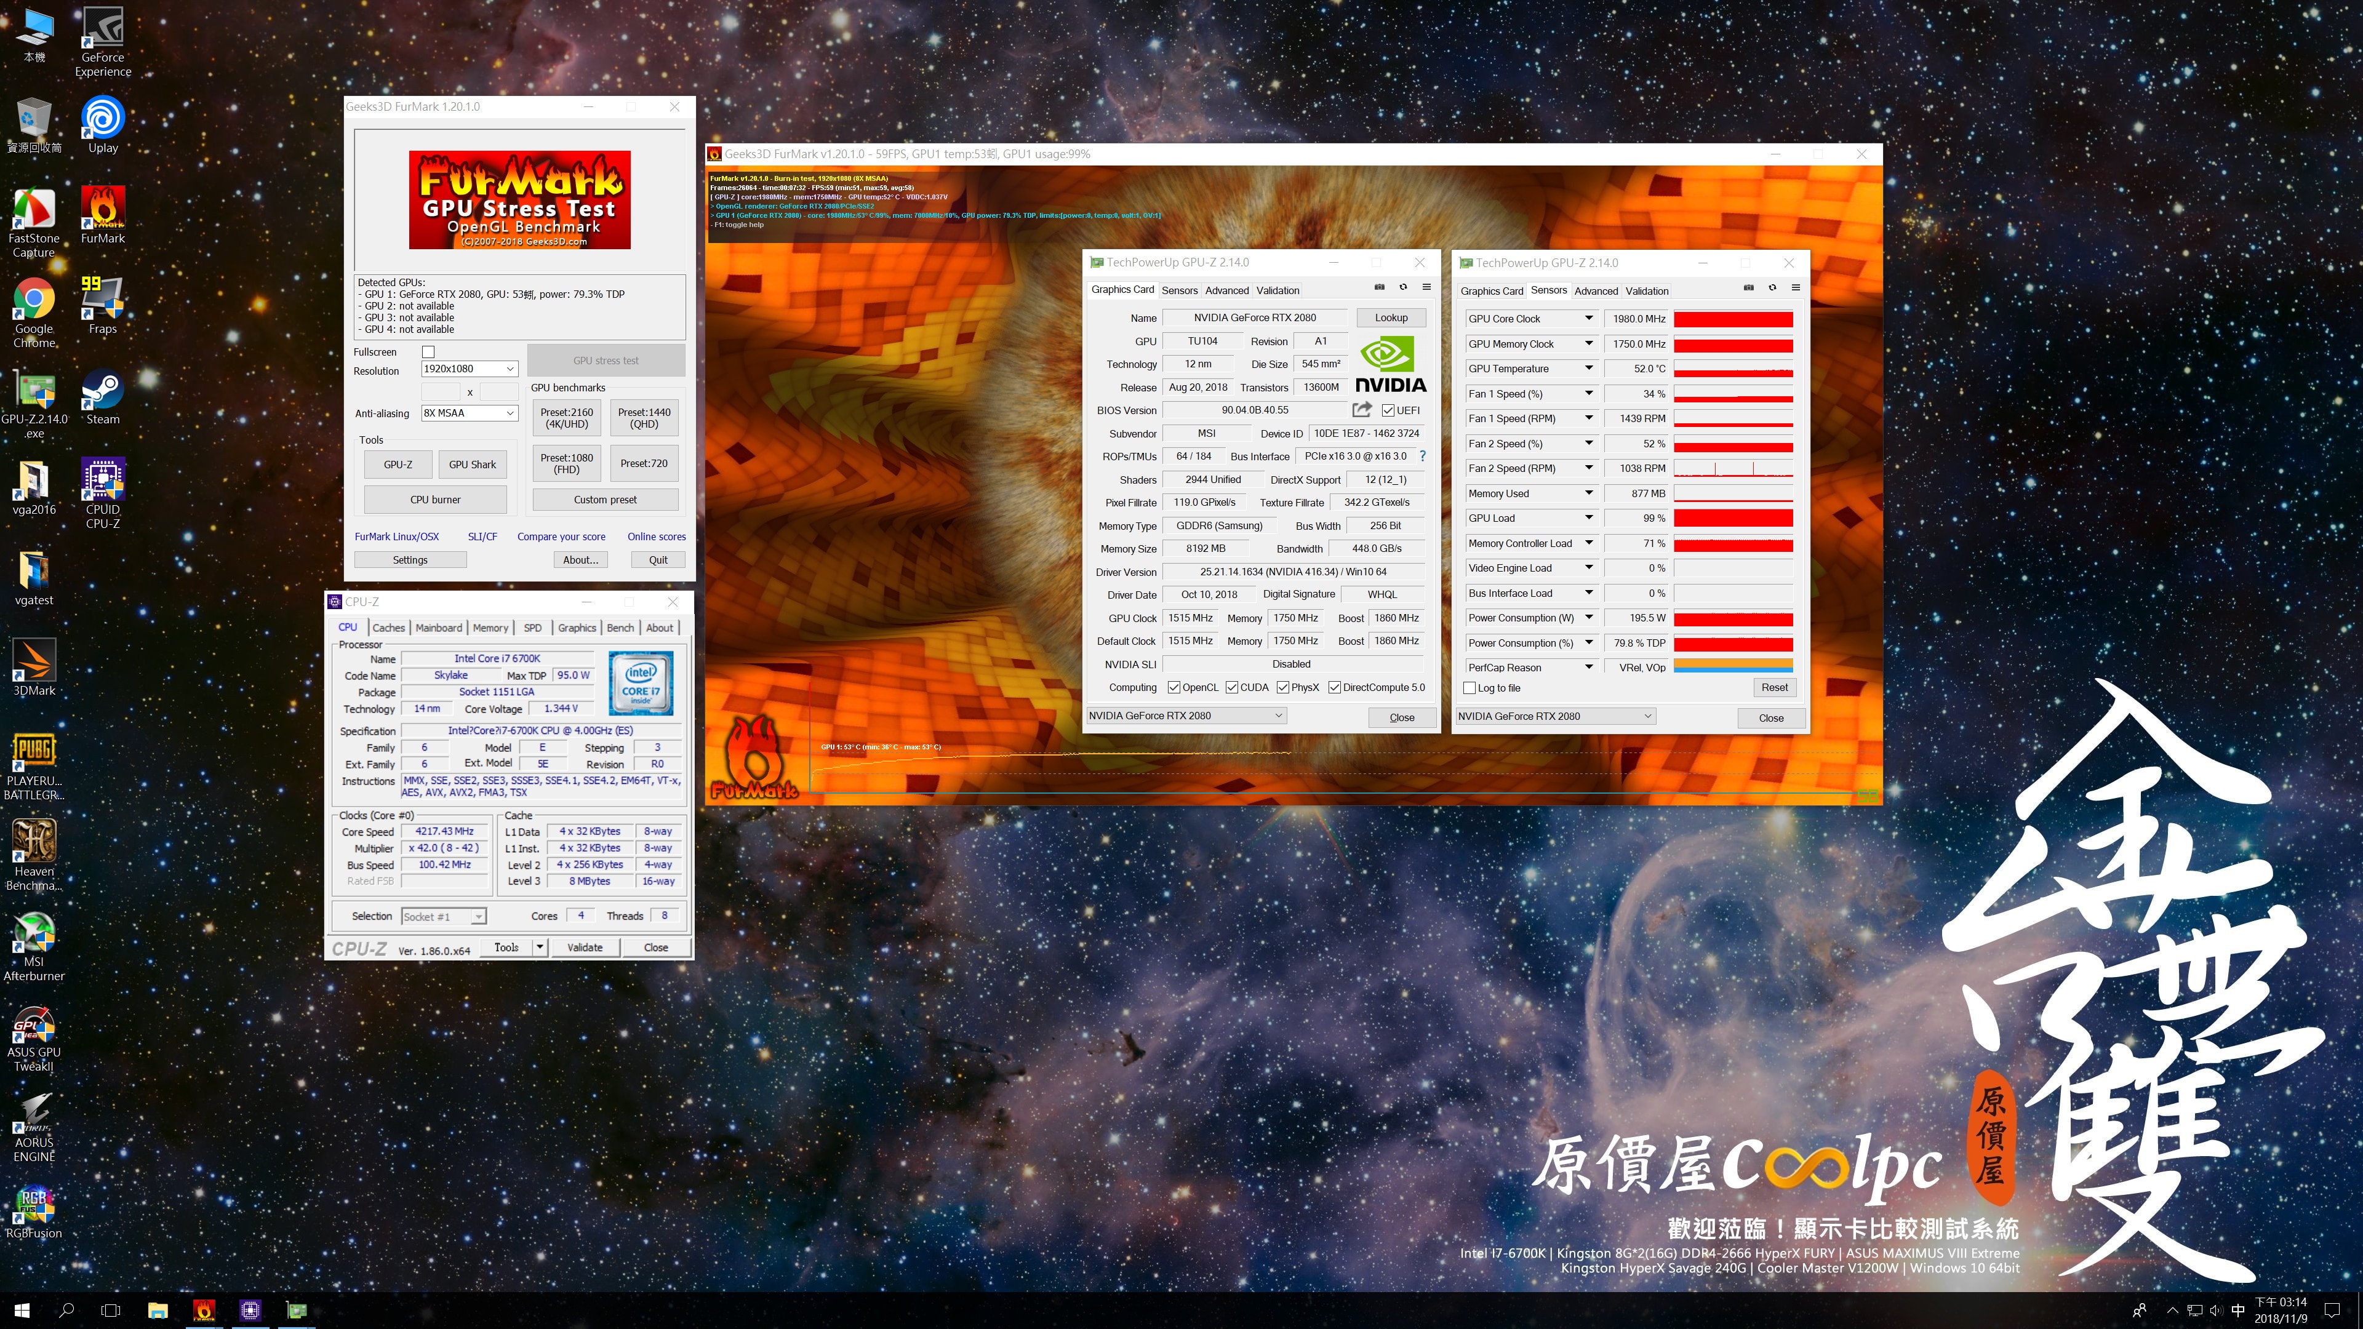
Task: Switch to Mainboard tab in CPU-Z
Action: [439, 628]
